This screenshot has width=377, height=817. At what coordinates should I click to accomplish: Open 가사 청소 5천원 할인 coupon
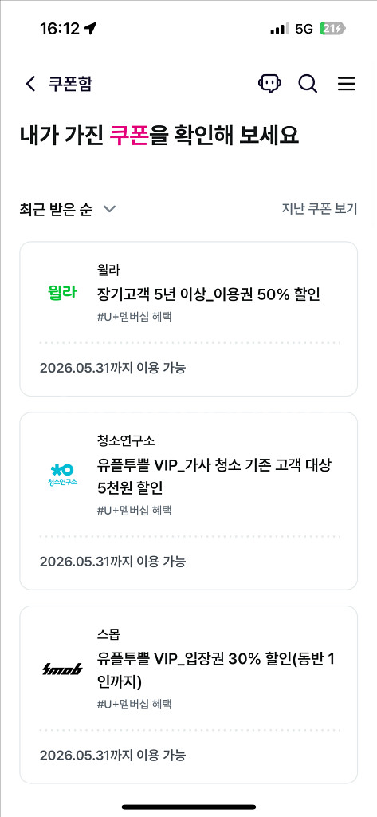tap(188, 501)
